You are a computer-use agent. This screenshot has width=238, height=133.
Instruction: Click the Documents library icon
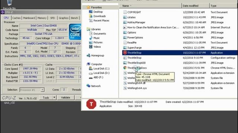coord(91,34)
